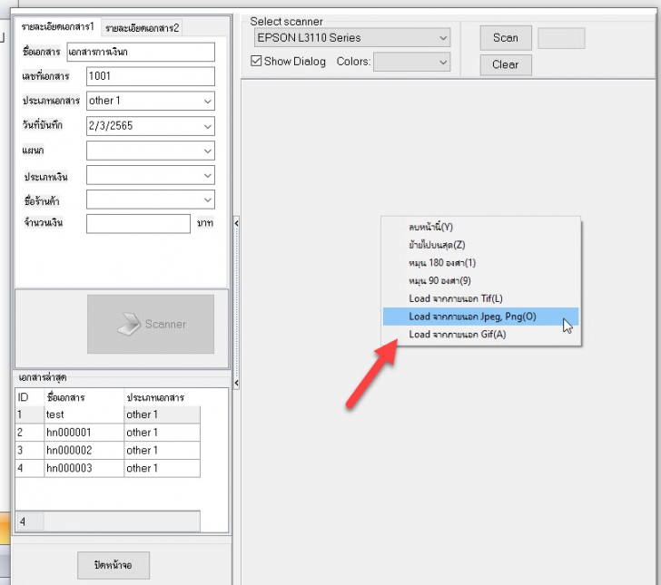Open the ประเภทเงิน dropdown

pos(150,175)
